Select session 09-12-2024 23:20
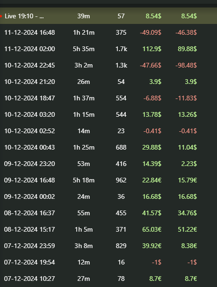This screenshot has width=217, height=287. point(108,164)
